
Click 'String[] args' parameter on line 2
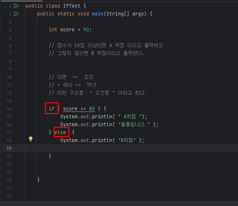125,14
